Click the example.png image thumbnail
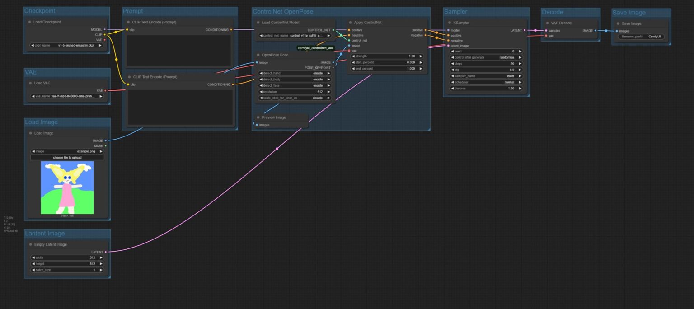This screenshot has width=694, height=309. (x=67, y=187)
